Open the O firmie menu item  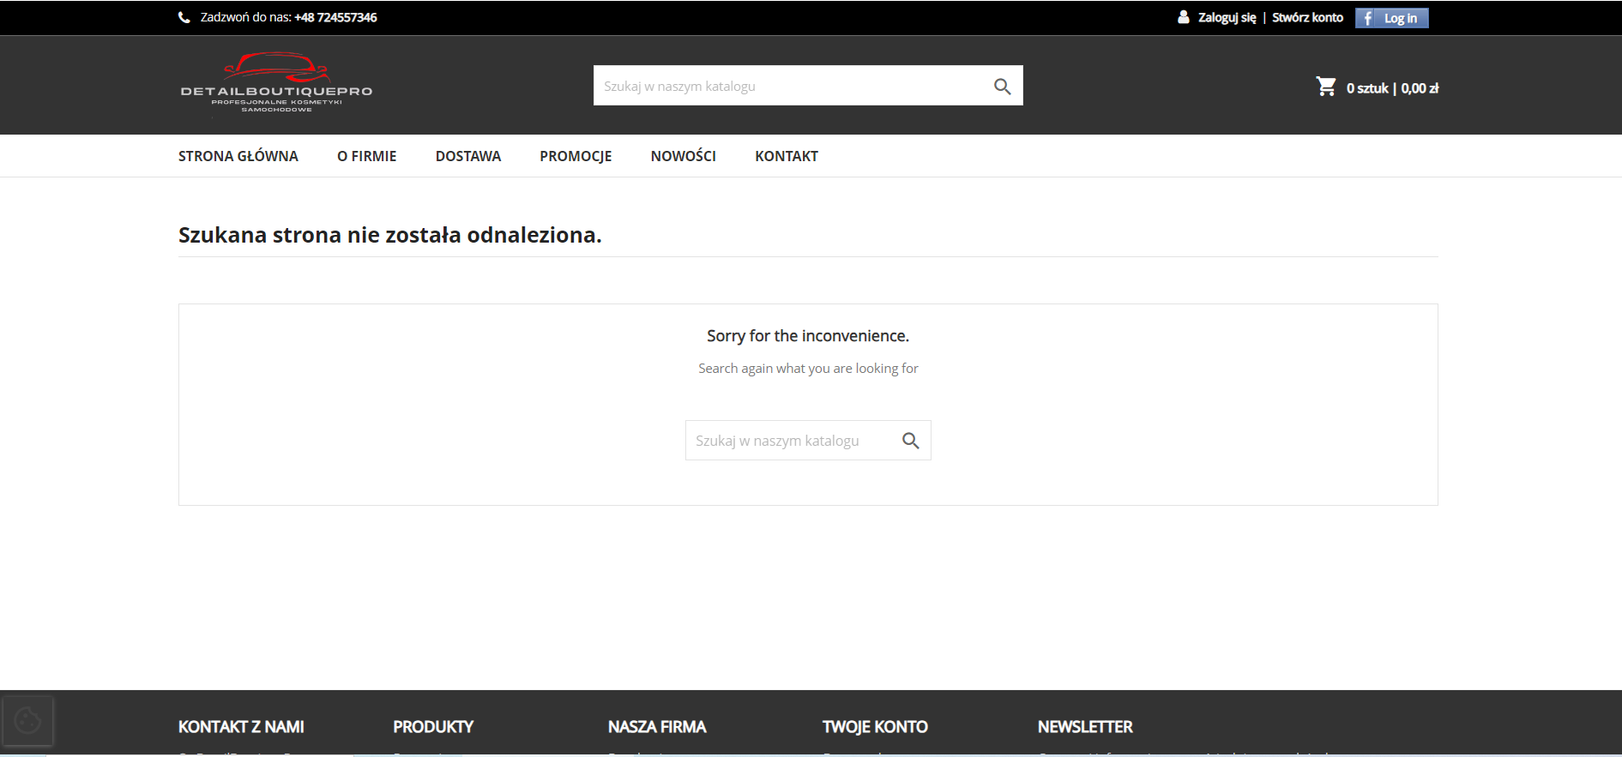pos(367,156)
